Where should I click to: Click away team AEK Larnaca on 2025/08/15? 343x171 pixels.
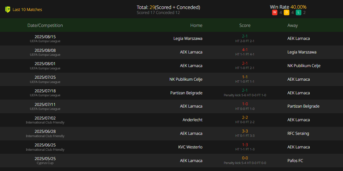[299, 39]
